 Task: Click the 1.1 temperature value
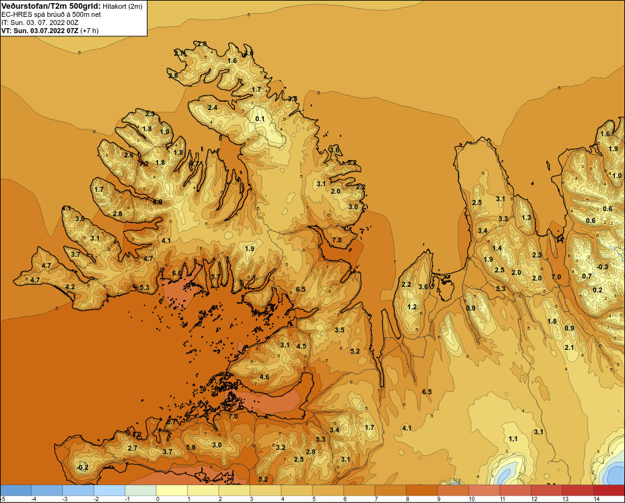point(513,439)
